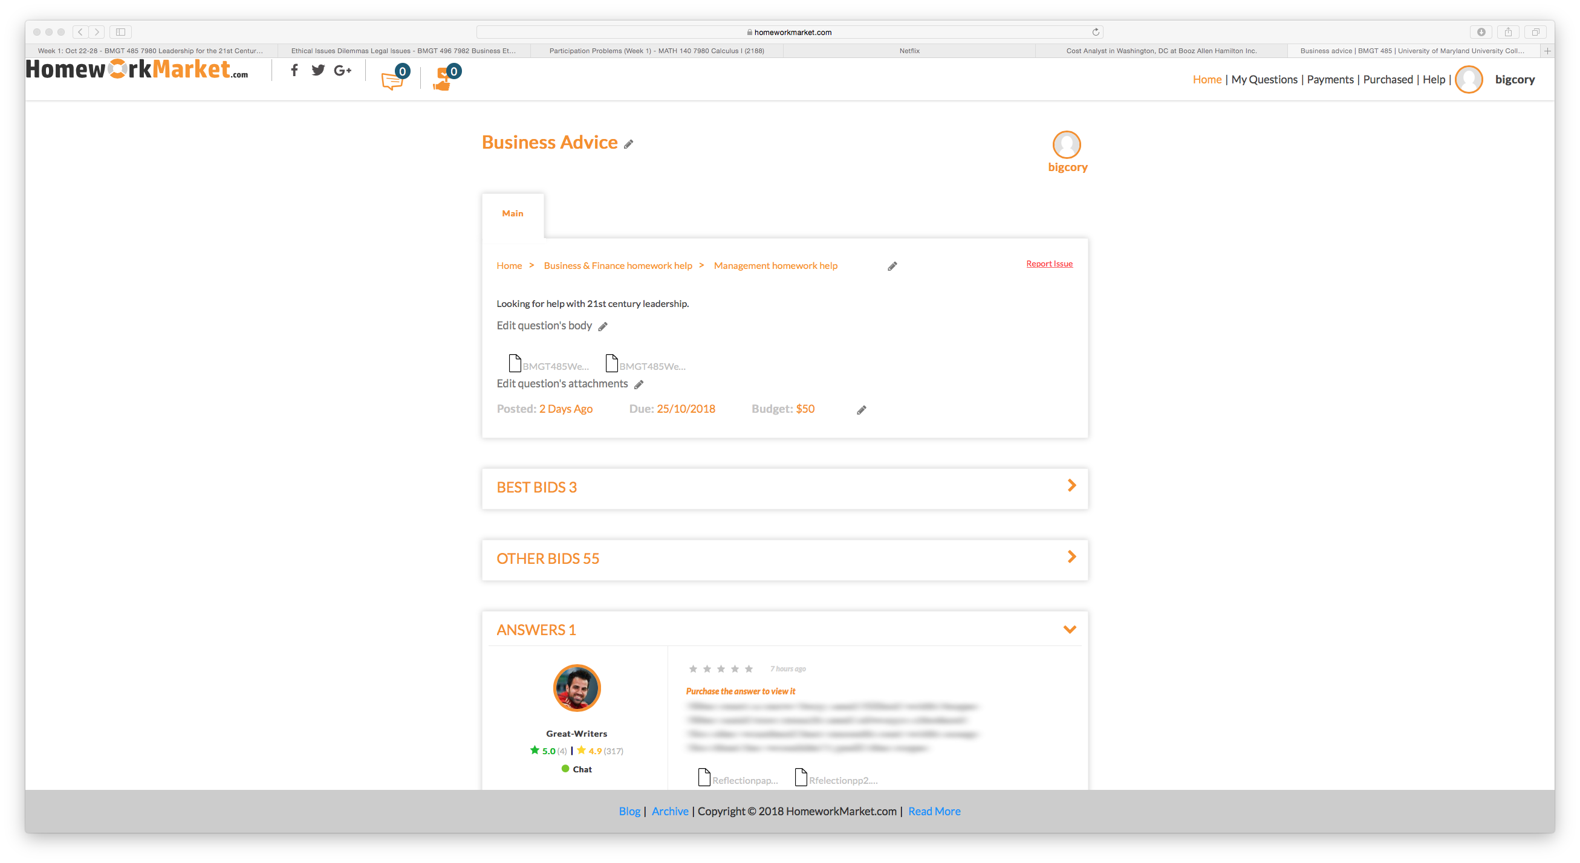
Task: Click the bigcory name below question avatar
Action: click(x=1067, y=167)
